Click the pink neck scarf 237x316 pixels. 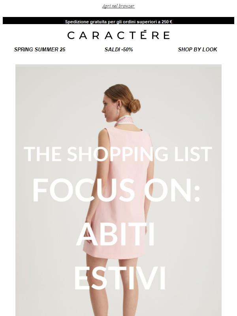point(124,121)
